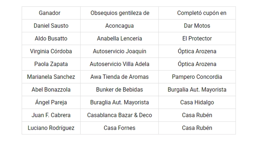Click the Aldo Busatto cell
The image size is (276, 143).
[x=51, y=39]
